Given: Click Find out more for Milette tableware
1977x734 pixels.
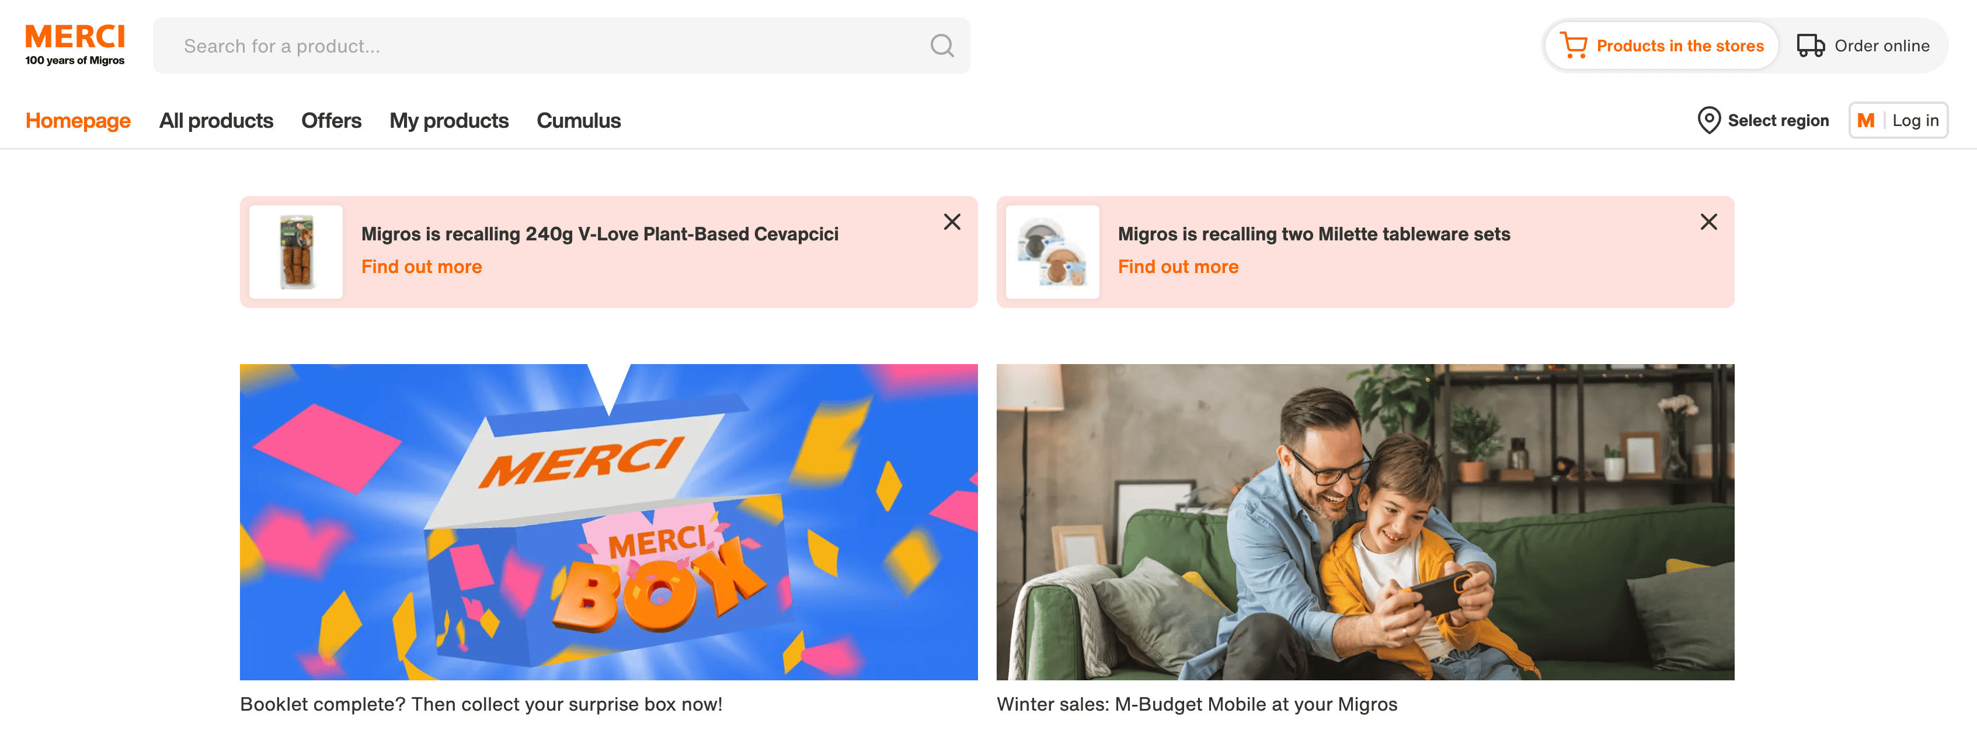Looking at the screenshot, I should click(1177, 267).
